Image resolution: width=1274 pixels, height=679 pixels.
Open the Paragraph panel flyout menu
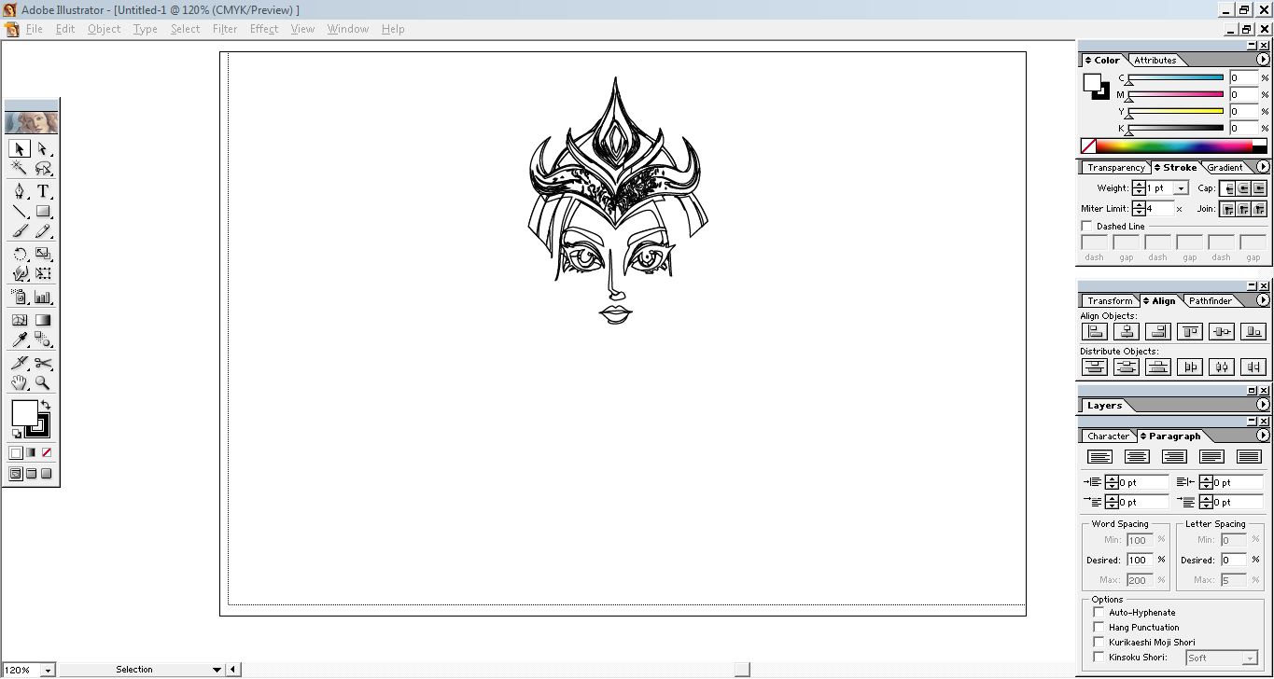(1263, 436)
